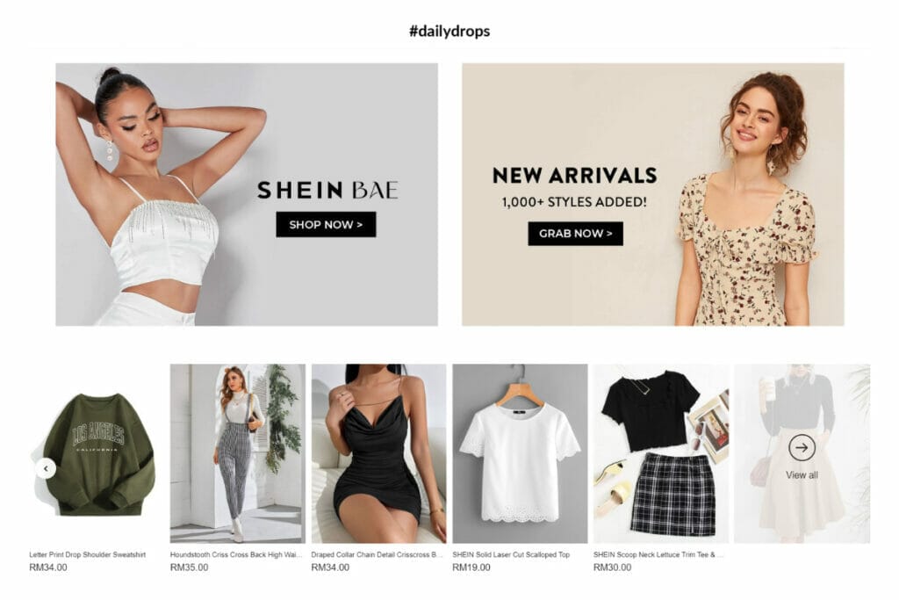The height and width of the screenshot is (600, 899).
Task: Open the New Arrivals banner image
Action: pos(652,194)
